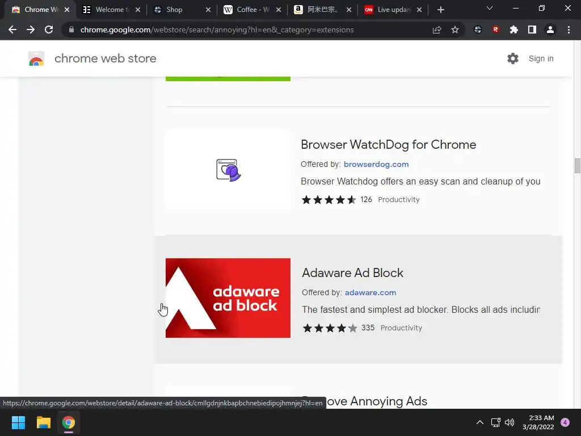Open the red R extension icon

(495, 30)
